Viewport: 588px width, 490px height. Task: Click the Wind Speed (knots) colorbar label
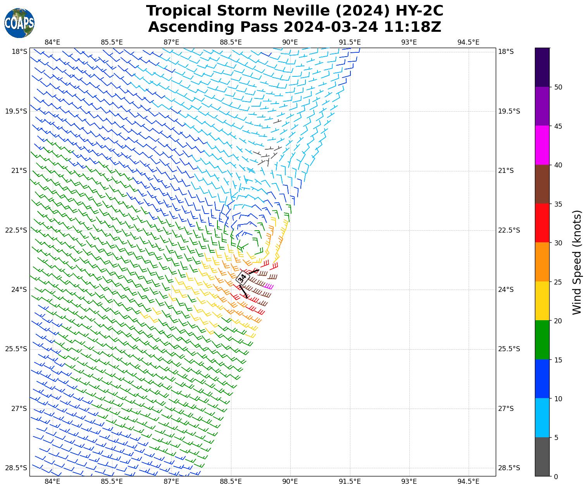pyautogui.click(x=577, y=262)
